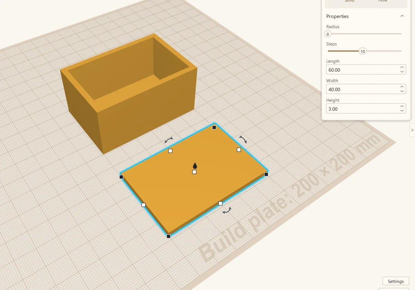Click the black cone height handle on the plate
415x290 pixels.
point(195,165)
